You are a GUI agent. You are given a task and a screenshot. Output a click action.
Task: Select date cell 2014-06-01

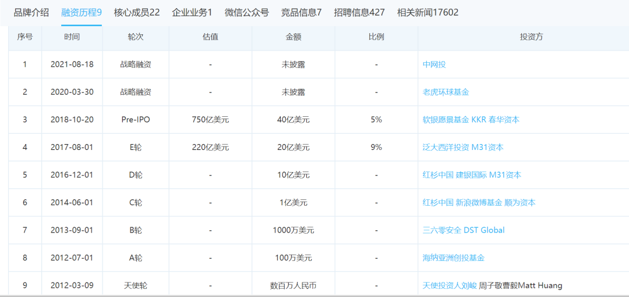click(x=72, y=202)
